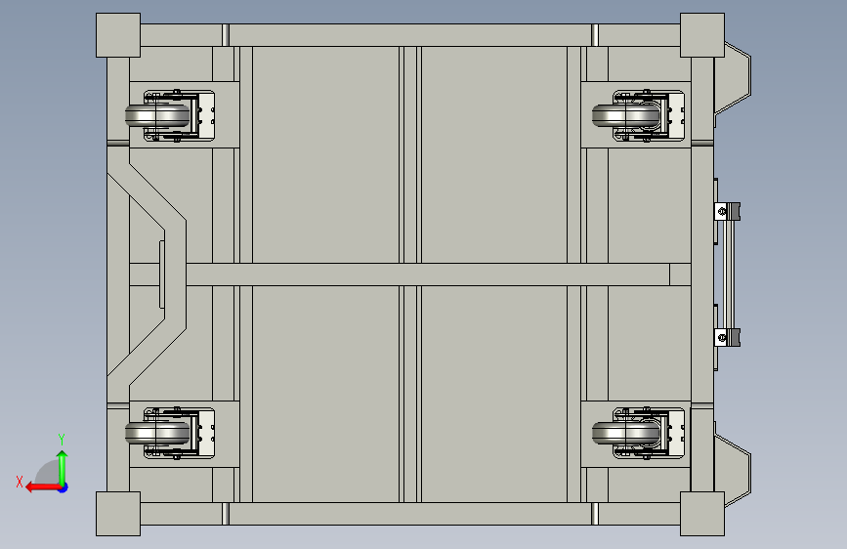Pick the lower handle clamp bolt on right side
The height and width of the screenshot is (549, 847).
[722, 338]
